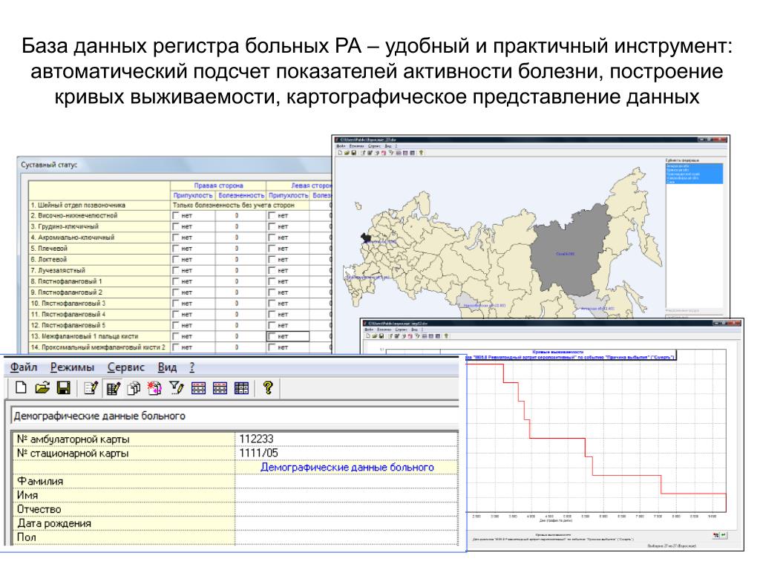This screenshot has width=760, height=570.
Task: Tick right-side swelling checkbox for Локтевой
Action: [x=176, y=259]
